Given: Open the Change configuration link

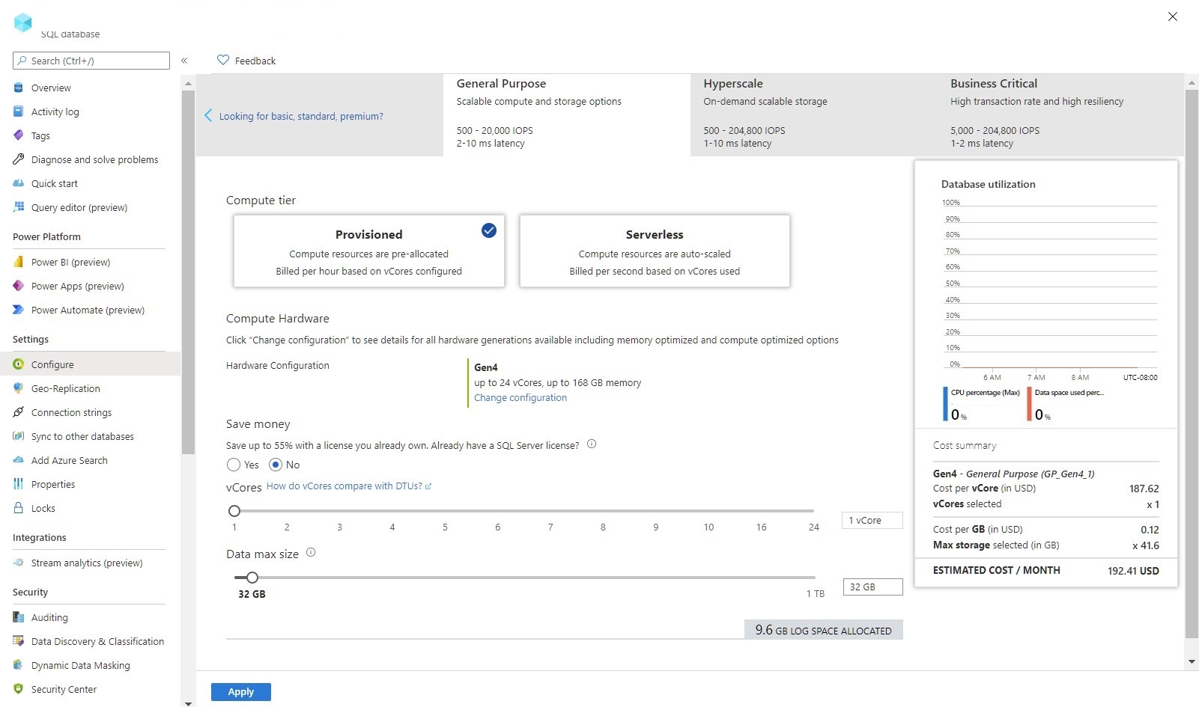Looking at the screenshot, I should [520, 398].
